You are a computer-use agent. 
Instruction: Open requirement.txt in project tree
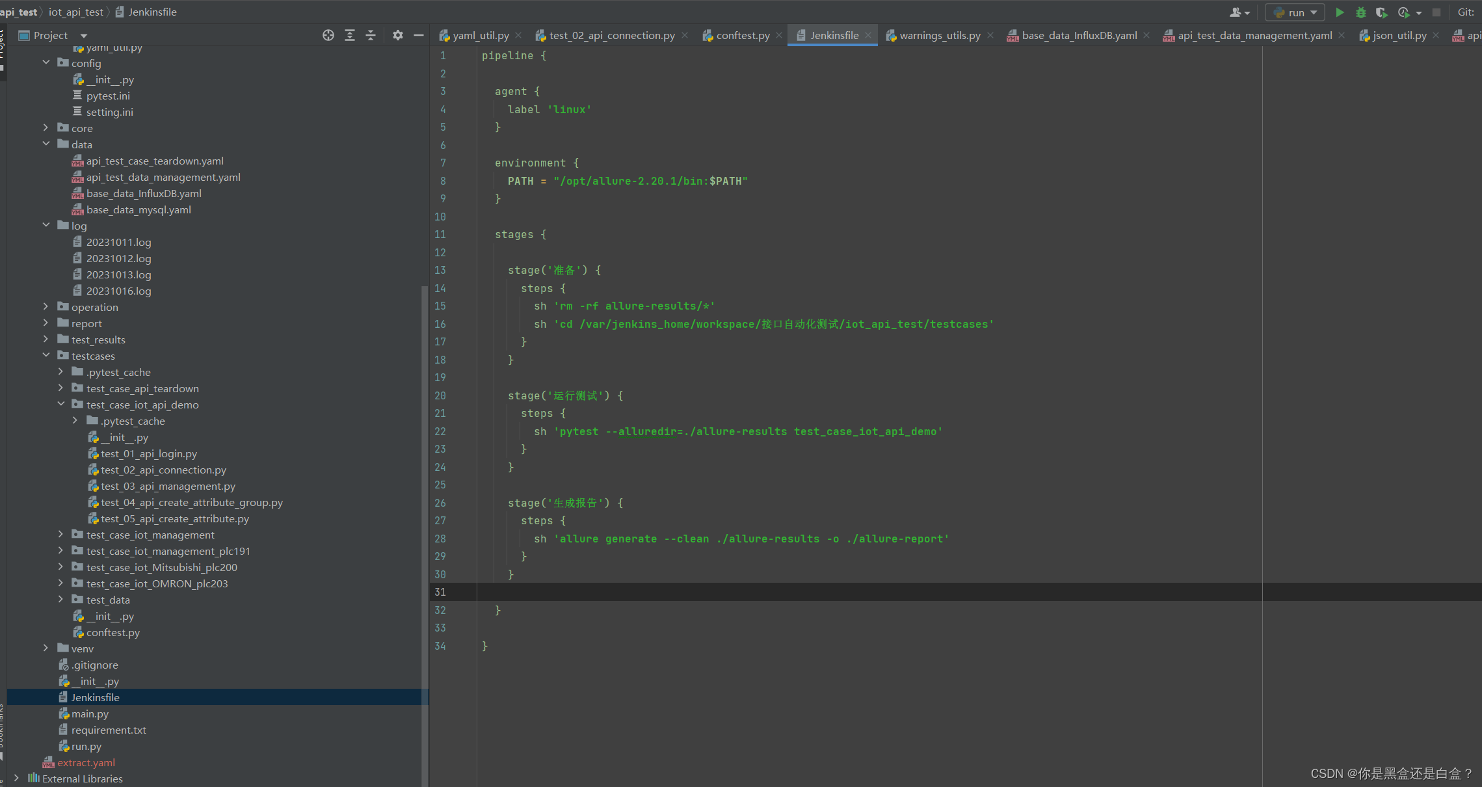tap(109, 730)
